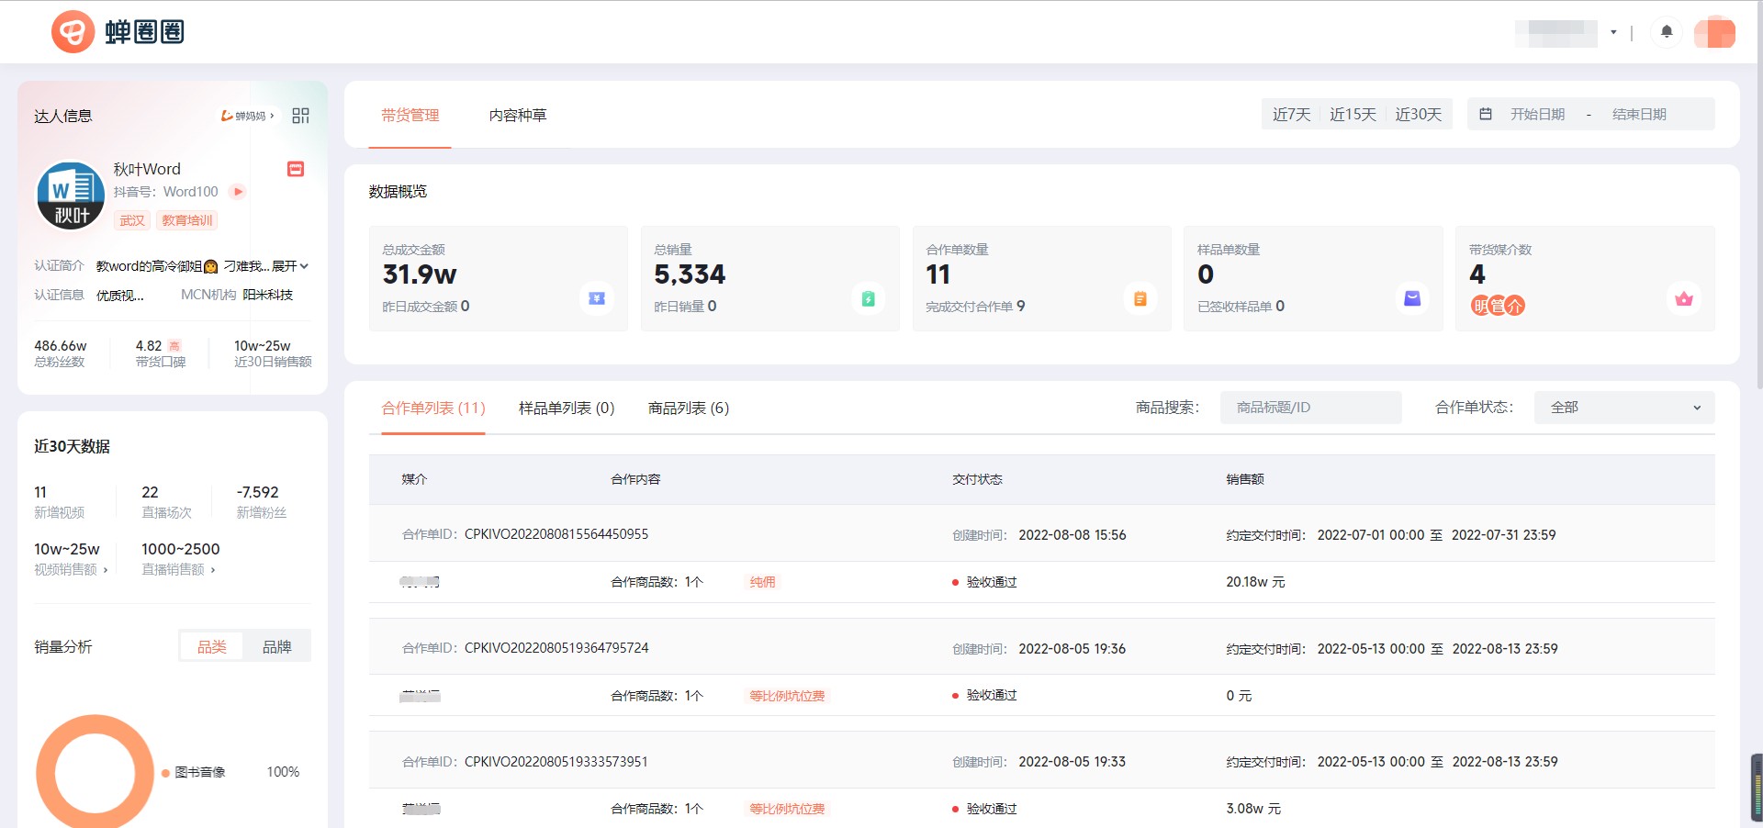Screen dimensions: 1763x828
Task: Click 3.08w 元 sales value
Action: tap(1253, 809)
